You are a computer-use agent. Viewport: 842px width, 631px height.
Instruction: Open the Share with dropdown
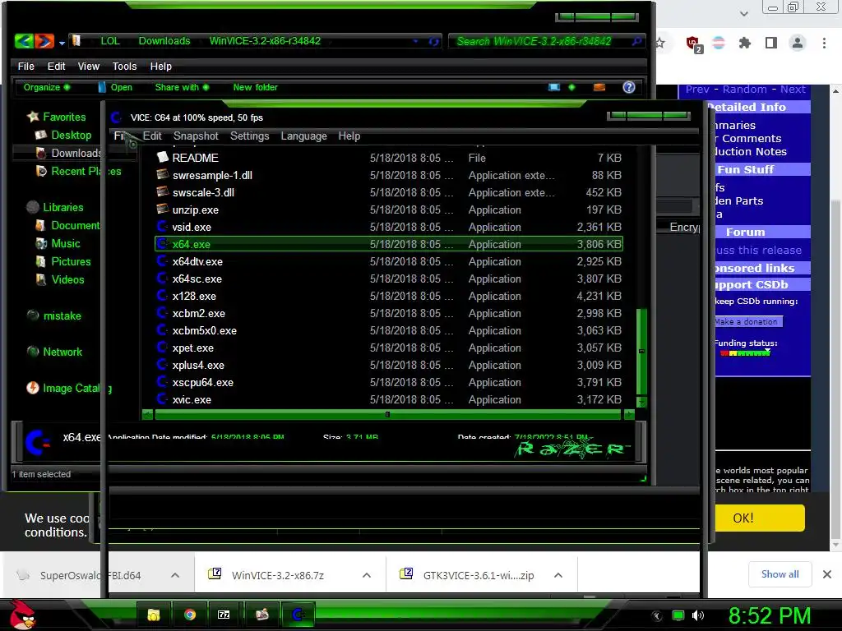tap(182, 87)
